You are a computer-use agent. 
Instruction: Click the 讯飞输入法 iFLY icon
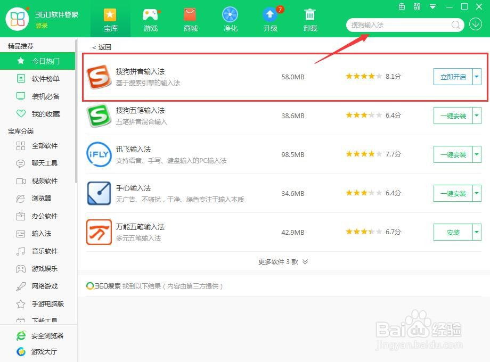point(99,154)
